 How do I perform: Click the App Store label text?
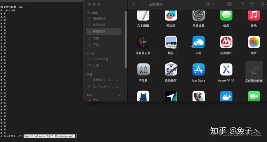[198, 80]
